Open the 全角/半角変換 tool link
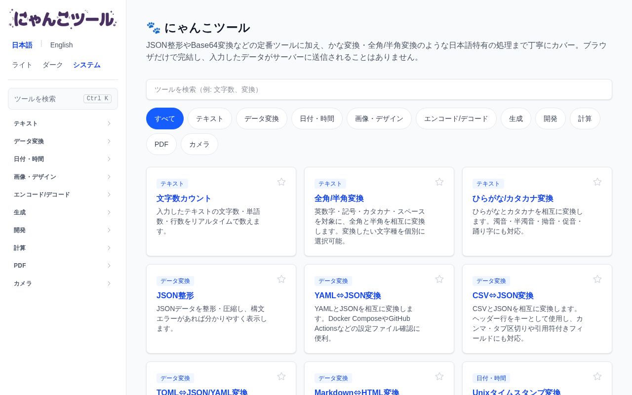 click(339, 198)
